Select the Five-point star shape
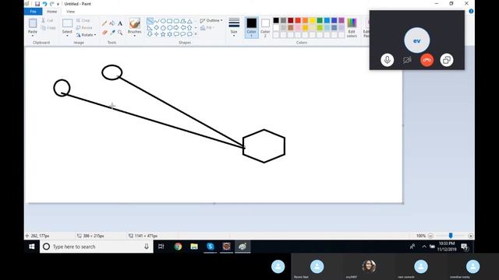This screenshot has width=499, height=280. pyautogui.click(x=163, y=34)
